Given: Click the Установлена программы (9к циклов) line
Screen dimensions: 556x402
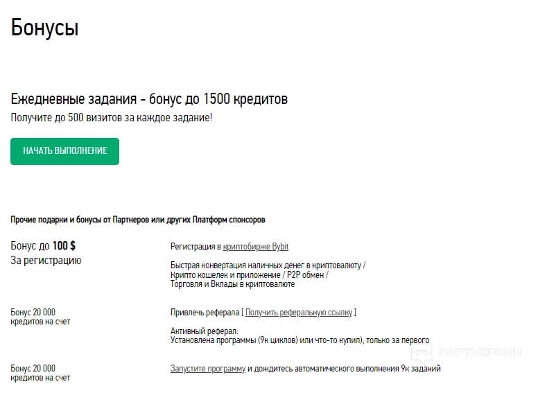Looking at the screenshot, I should [299, 340].
